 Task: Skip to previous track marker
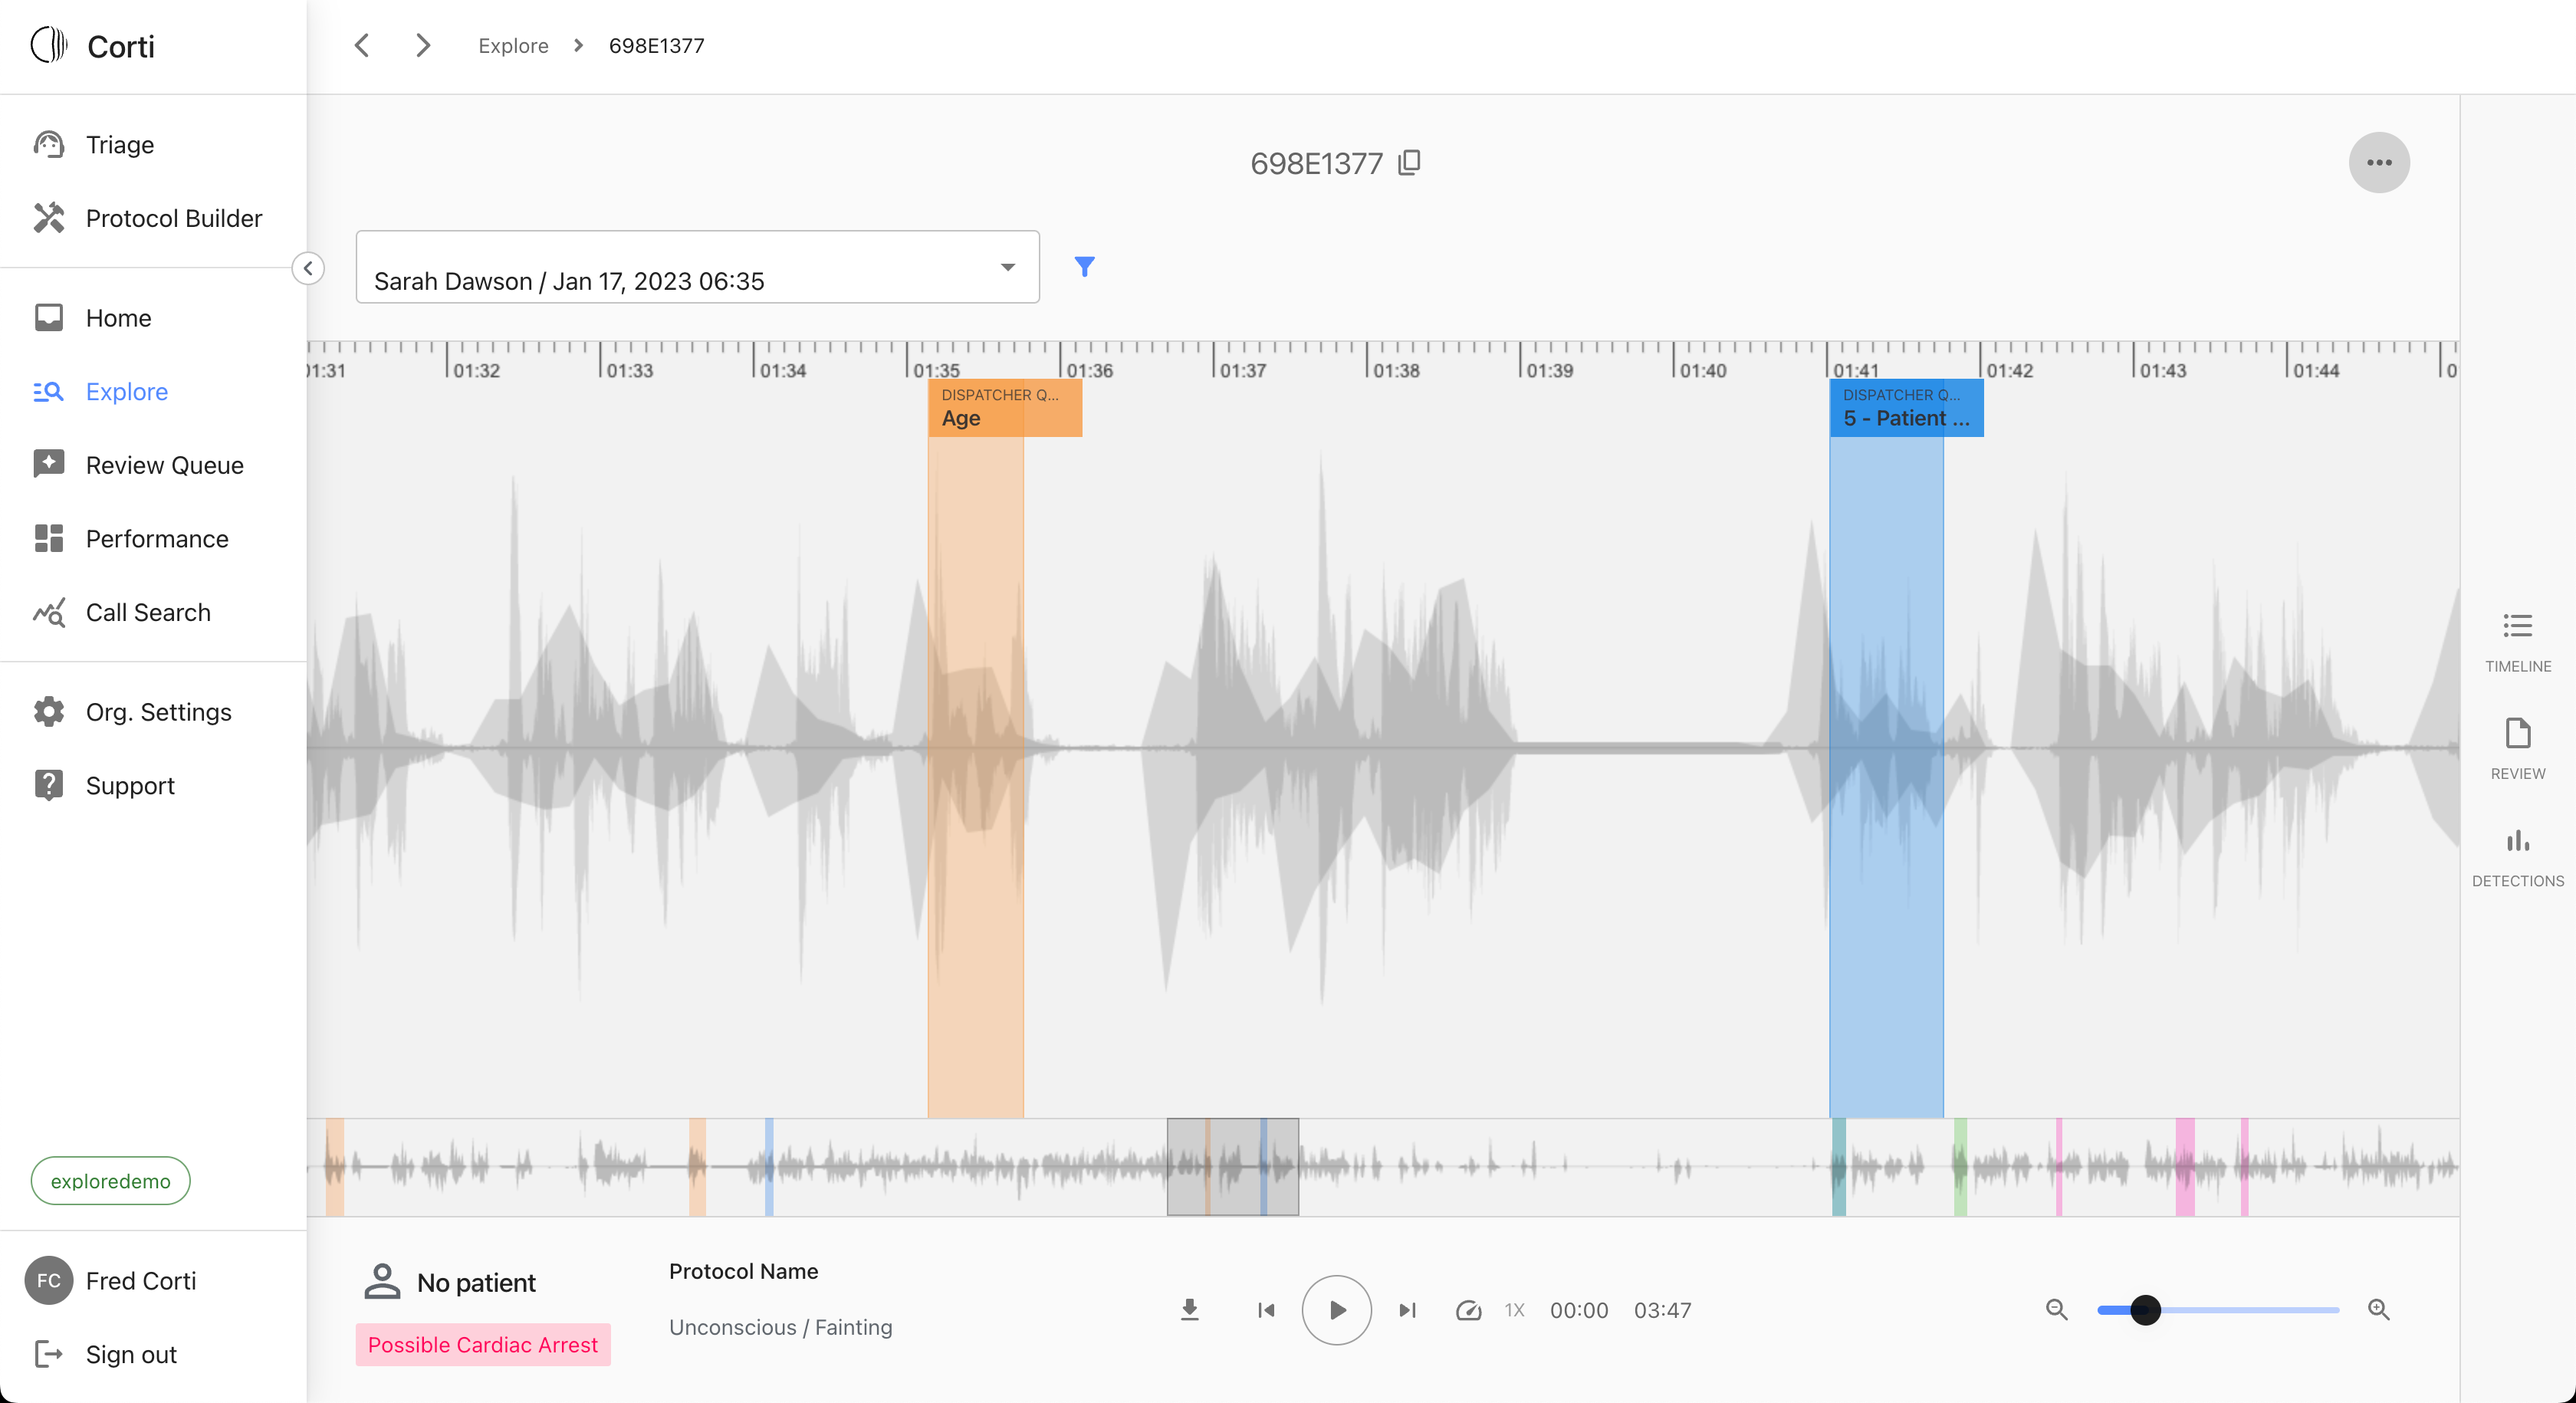point(1265,1309)
